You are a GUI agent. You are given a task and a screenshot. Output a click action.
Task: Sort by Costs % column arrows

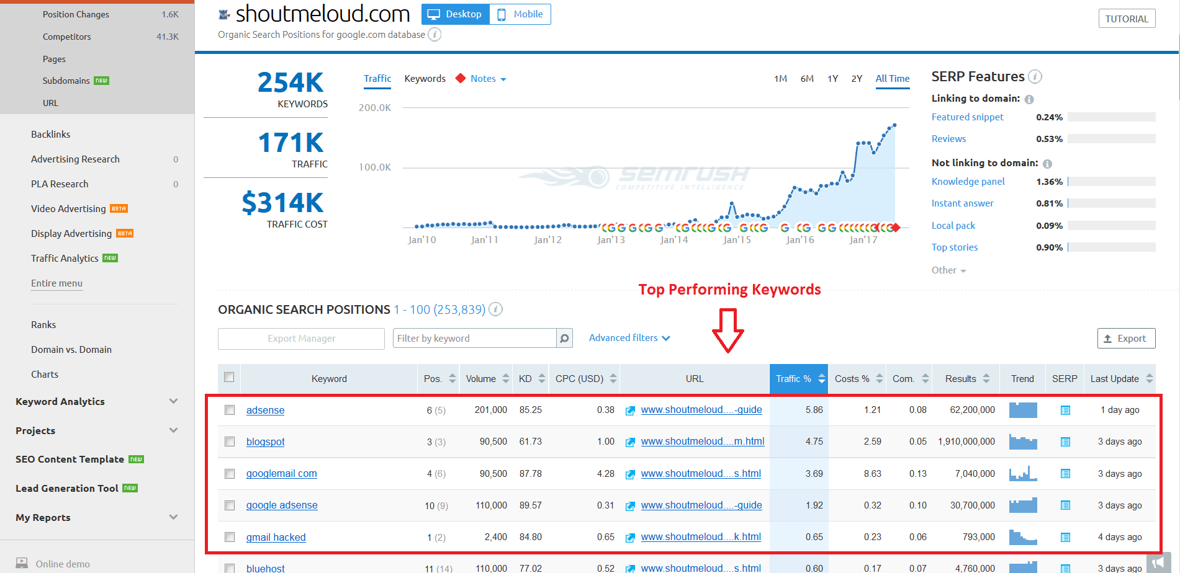point(880,378)
